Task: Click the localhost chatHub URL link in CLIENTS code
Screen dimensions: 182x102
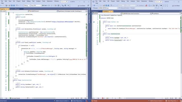Action: (x=63, y=22)
